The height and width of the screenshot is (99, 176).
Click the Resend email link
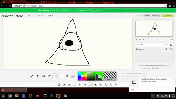click(109, 10)
